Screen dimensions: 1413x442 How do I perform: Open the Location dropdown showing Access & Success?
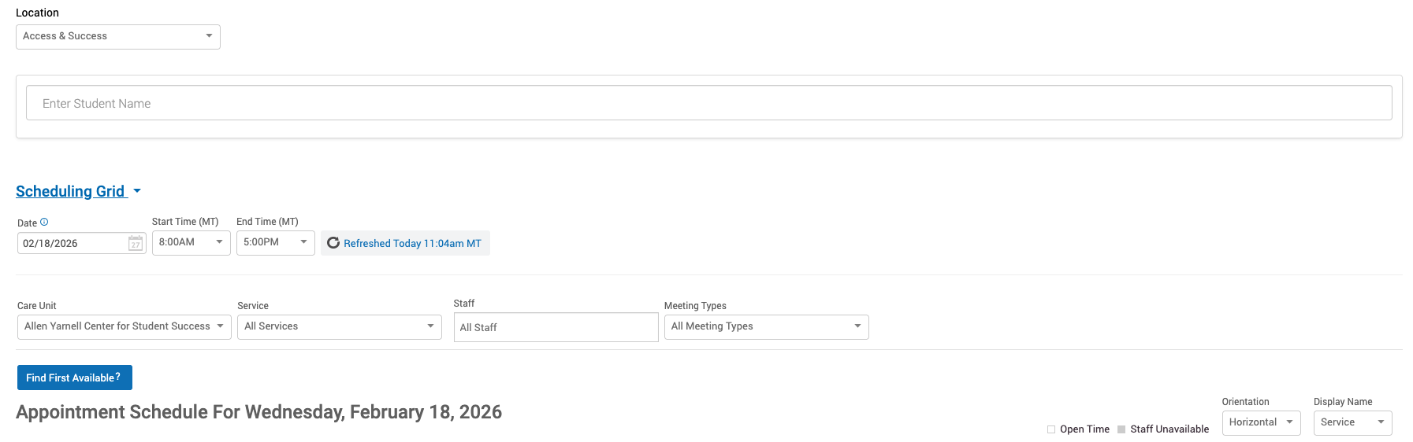click(x=118, y=37)
